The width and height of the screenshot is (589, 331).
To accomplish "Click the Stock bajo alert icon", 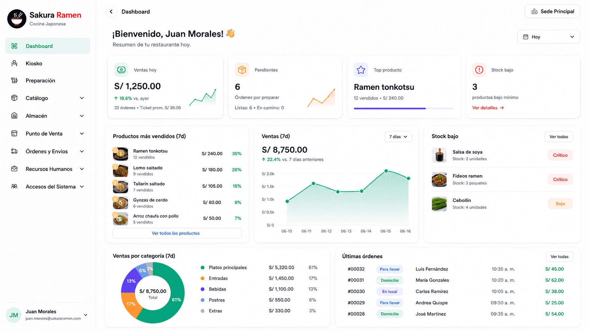I will point(479,70).
